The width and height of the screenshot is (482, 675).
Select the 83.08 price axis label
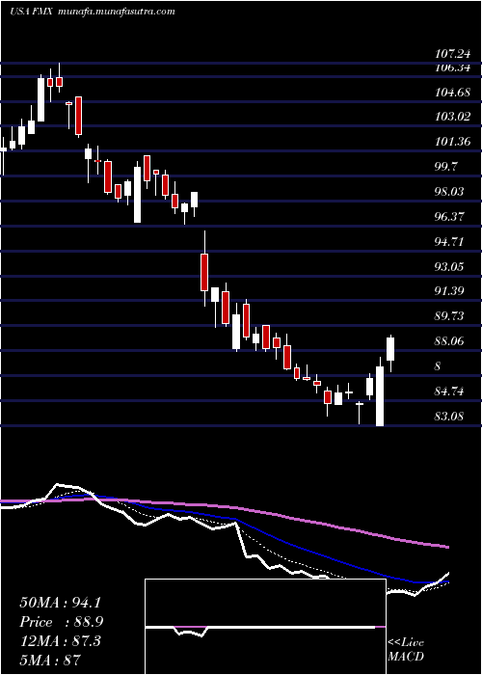[x=451, y=417]
